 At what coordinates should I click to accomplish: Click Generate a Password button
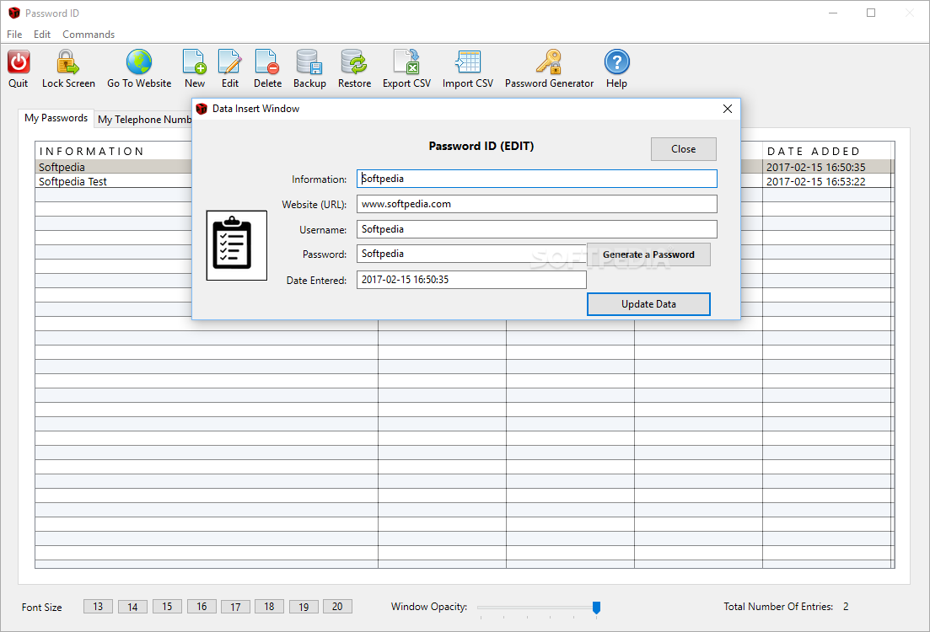click(648, 254)
